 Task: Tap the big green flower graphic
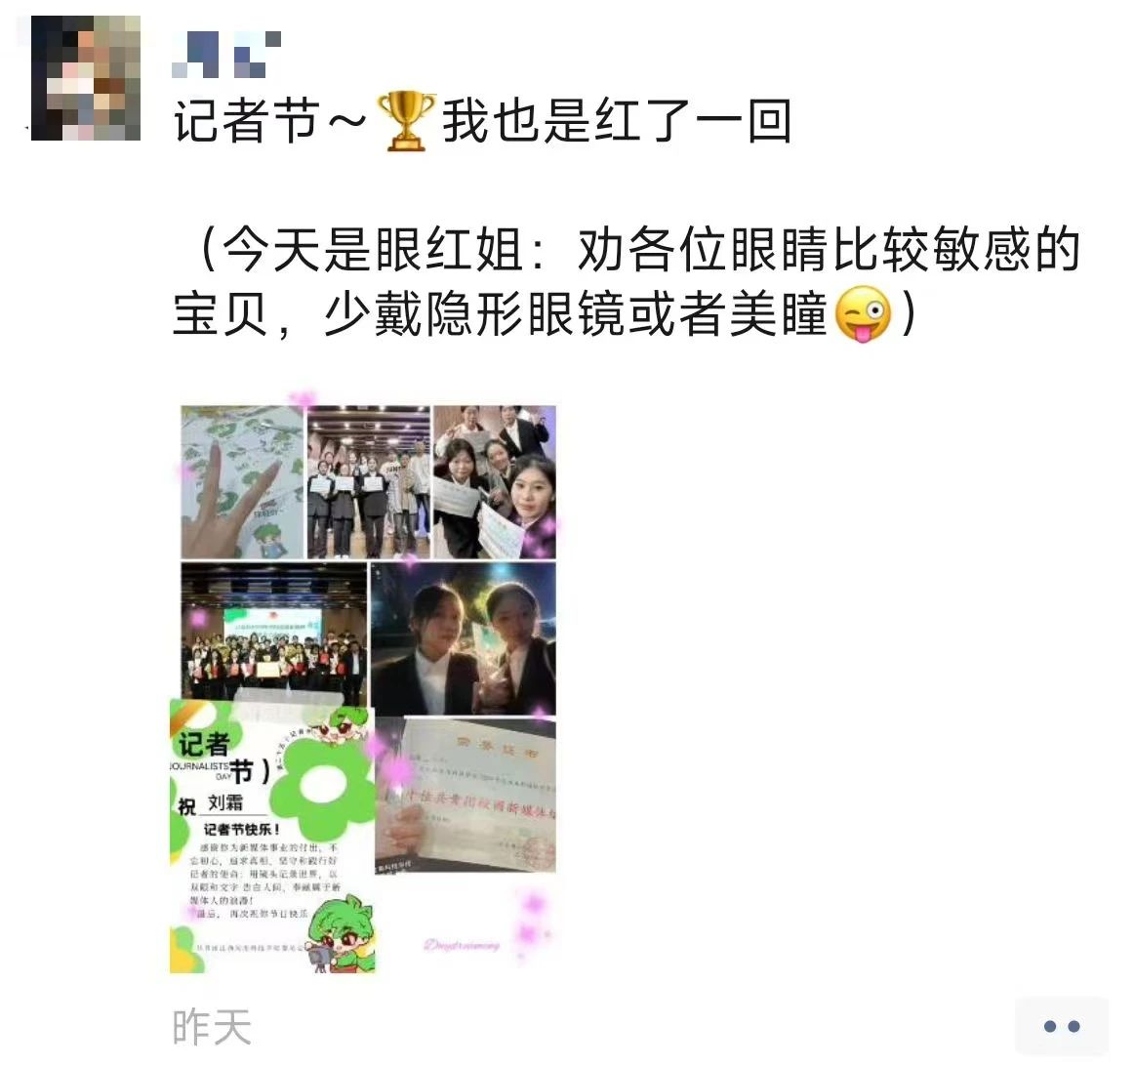pos(320,783)
